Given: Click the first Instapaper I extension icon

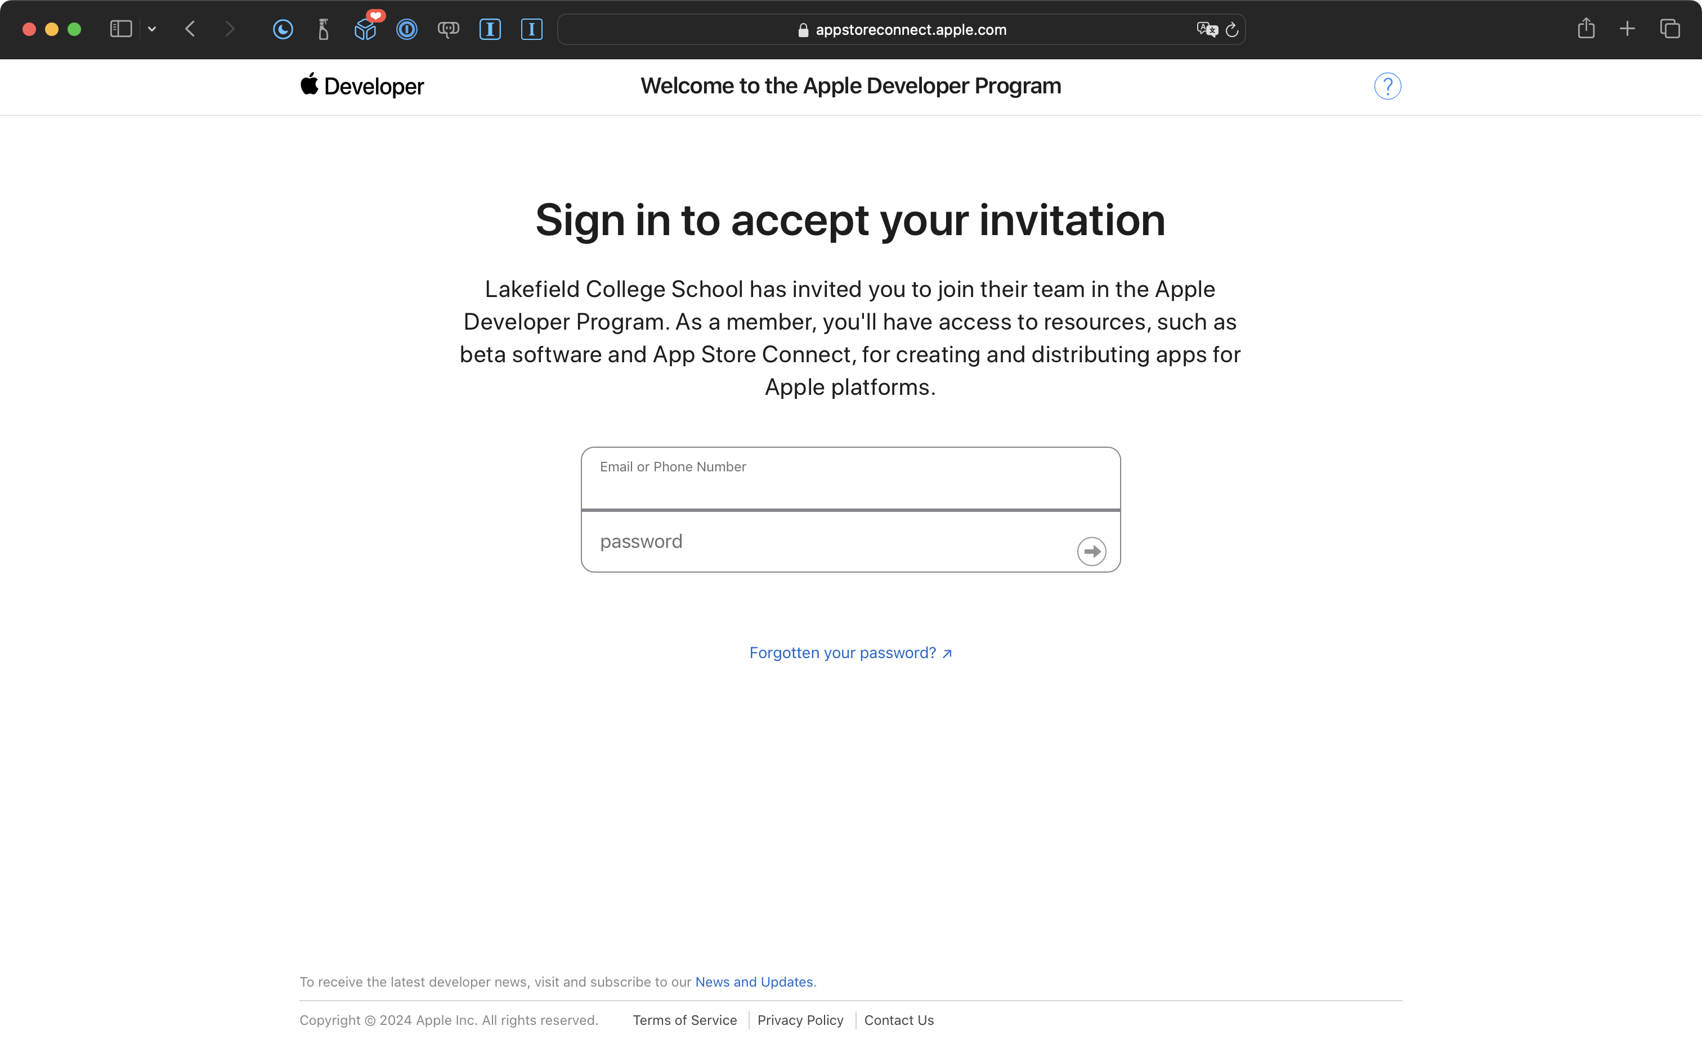Looking at the screenshot, I should pyautogui.click(x=490, y=29).
